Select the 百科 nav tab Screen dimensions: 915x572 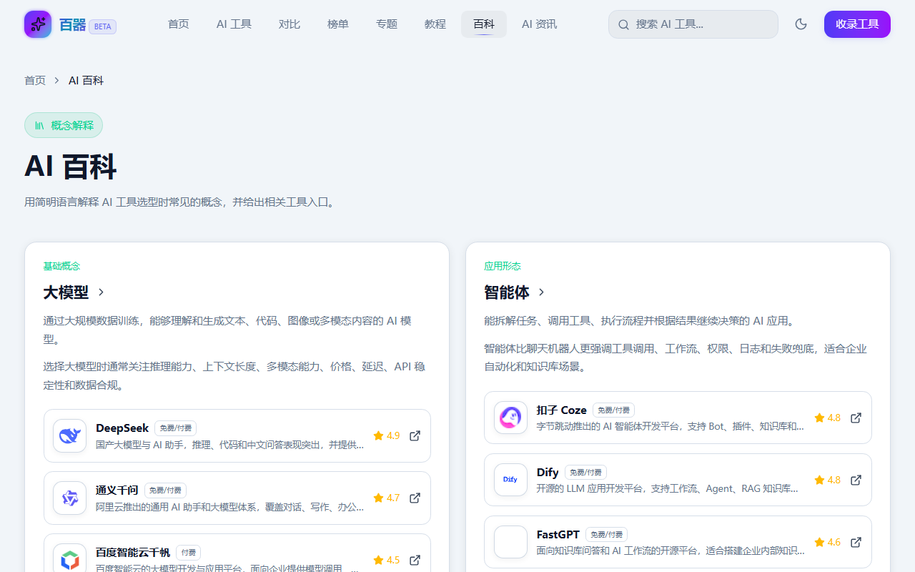[x=484, y=24]
